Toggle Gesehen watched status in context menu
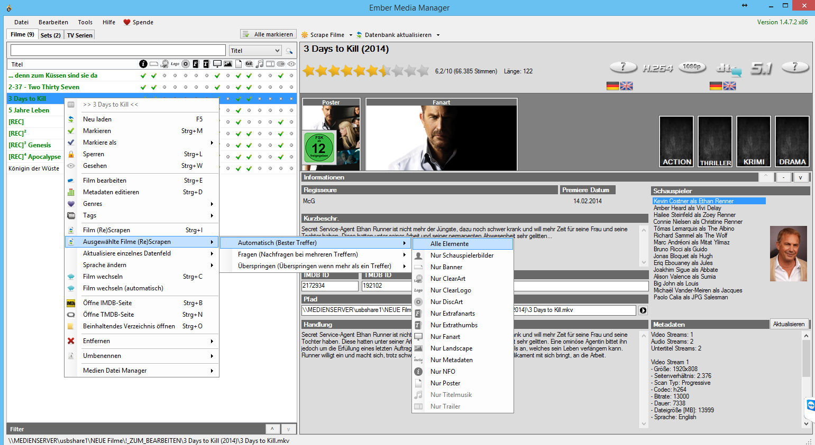Viewport: 815px width, 445px height. point(142,166)
